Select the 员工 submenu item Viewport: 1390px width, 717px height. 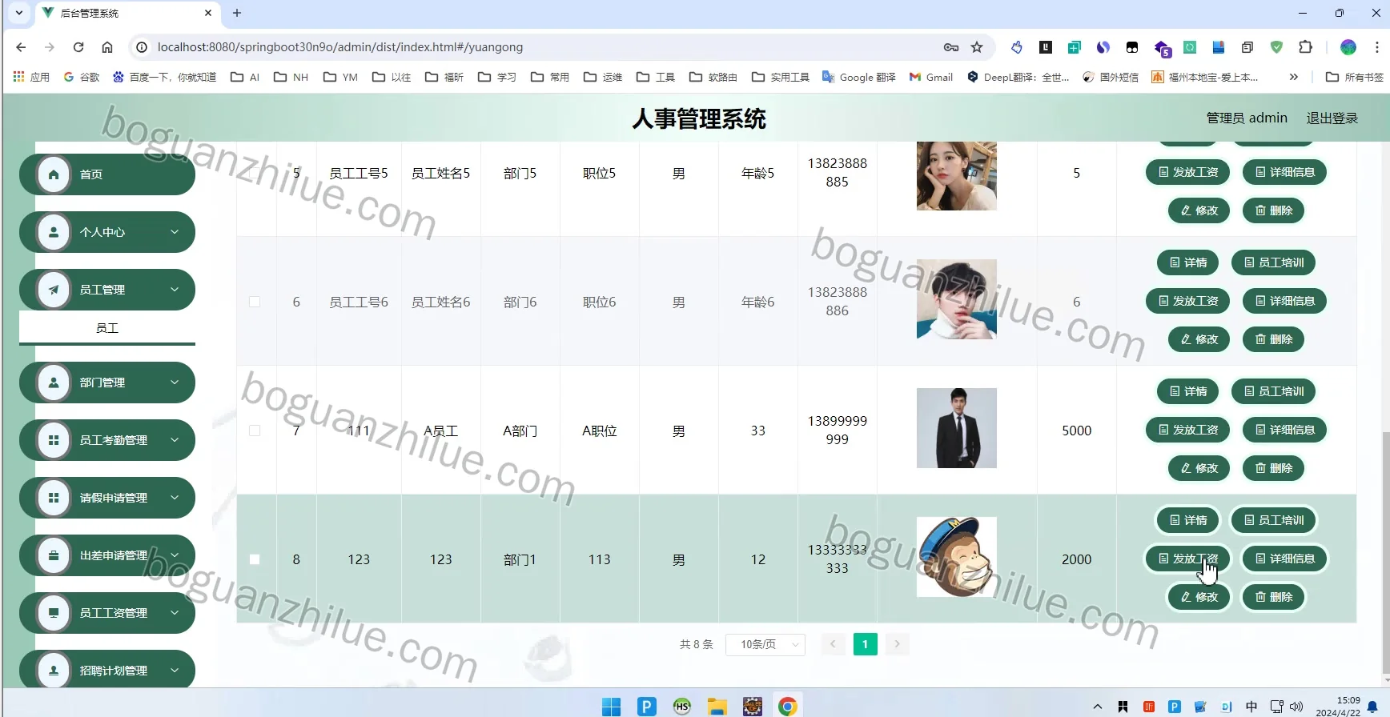tap(107, 328)
